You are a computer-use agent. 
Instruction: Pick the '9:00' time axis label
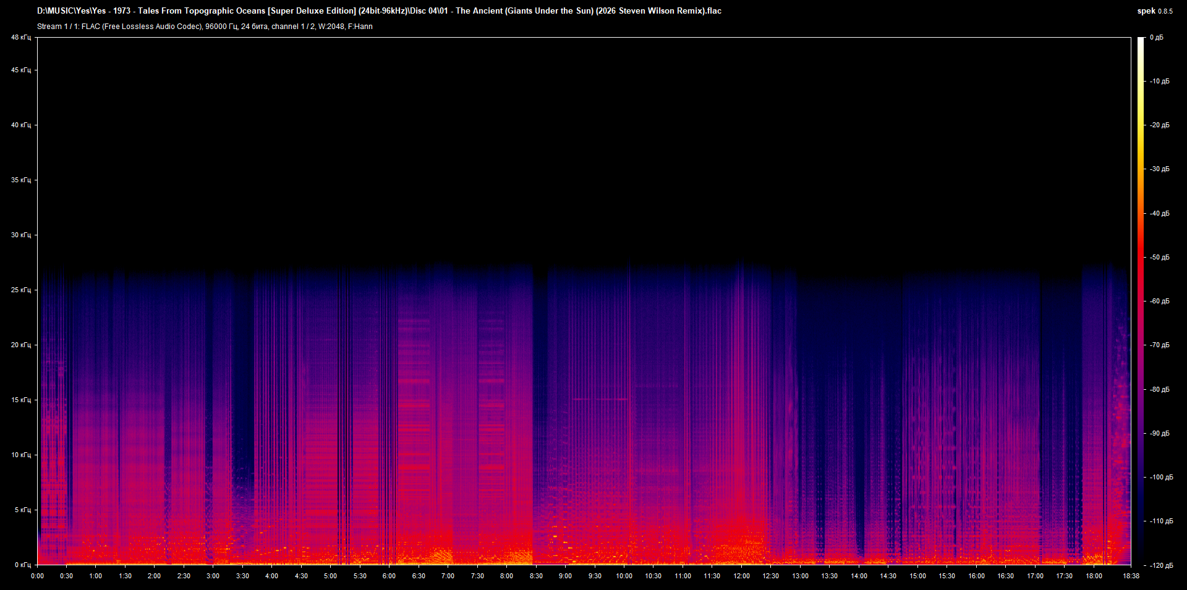pyautogui.click(x=565, y=576)
